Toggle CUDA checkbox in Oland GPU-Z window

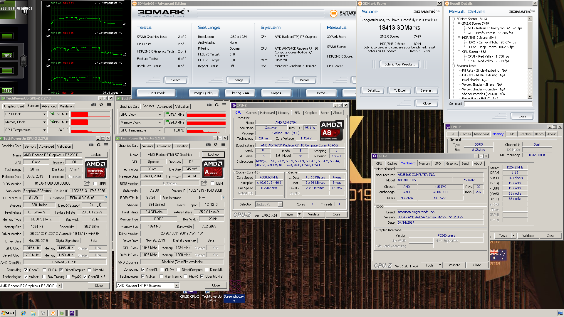click(x=44, y=270)
